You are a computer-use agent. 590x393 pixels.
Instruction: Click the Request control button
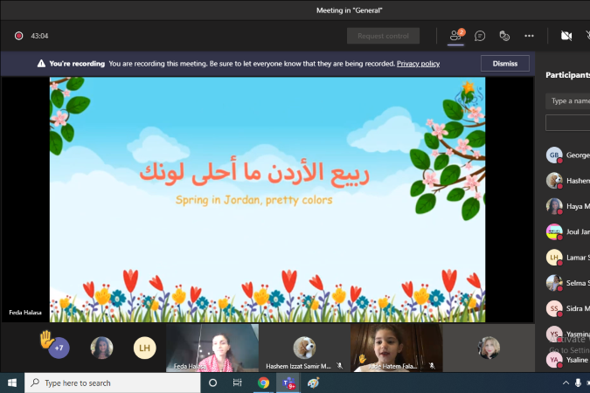(x=383, y=36)
